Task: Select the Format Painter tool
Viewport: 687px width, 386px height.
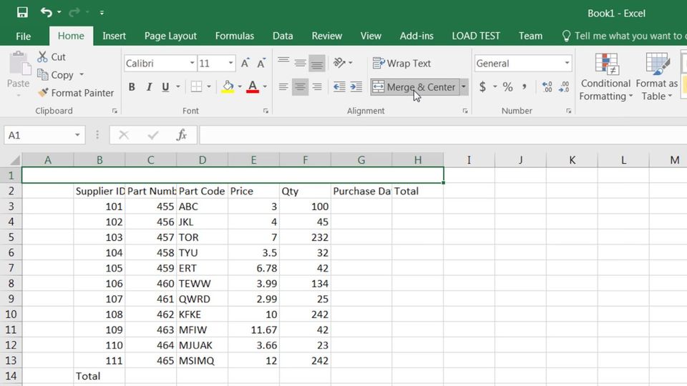Action: pyautogui.click(x=76, y=93)
